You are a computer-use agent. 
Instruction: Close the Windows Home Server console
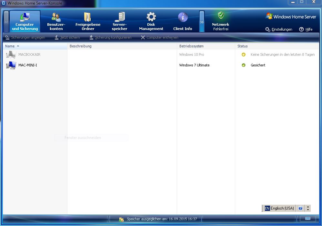[x=314, y=2]
